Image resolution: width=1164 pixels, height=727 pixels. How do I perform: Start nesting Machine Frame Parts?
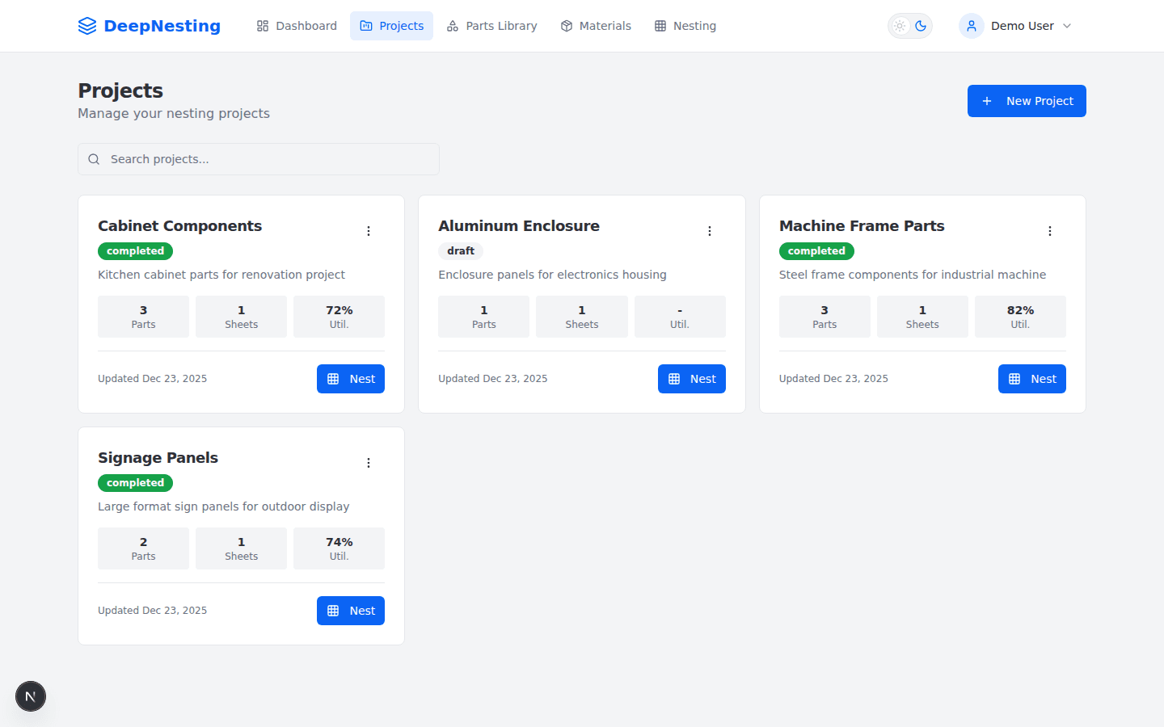1031,379
